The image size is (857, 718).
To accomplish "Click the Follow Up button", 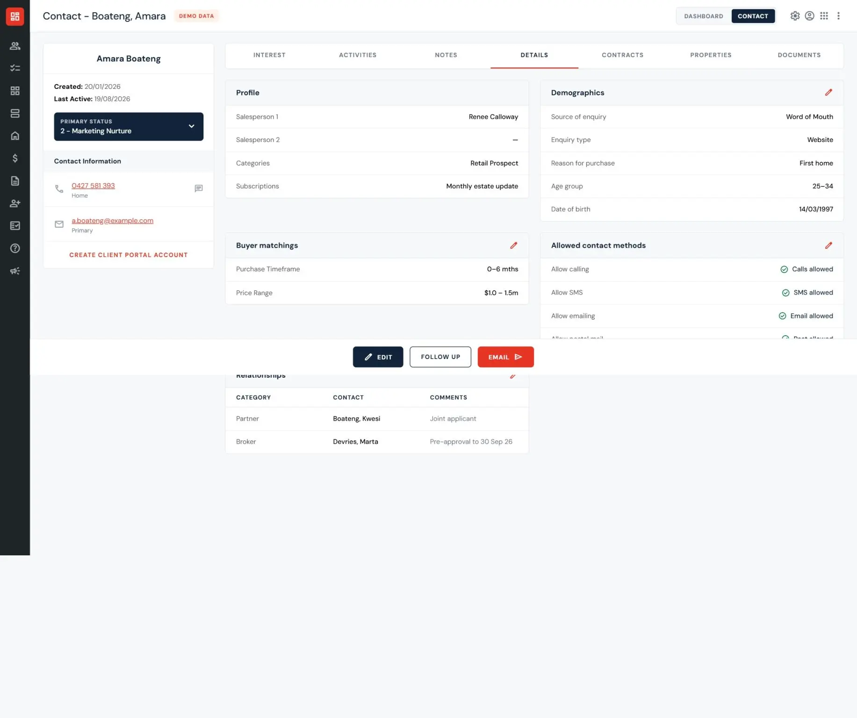I will coord(440,357).
